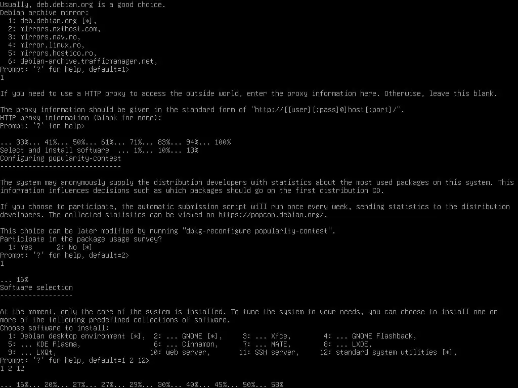Pick the mirrors.hostico.ro mirror entry
Viewport: 518px width, 388px height.
(52, 53)
